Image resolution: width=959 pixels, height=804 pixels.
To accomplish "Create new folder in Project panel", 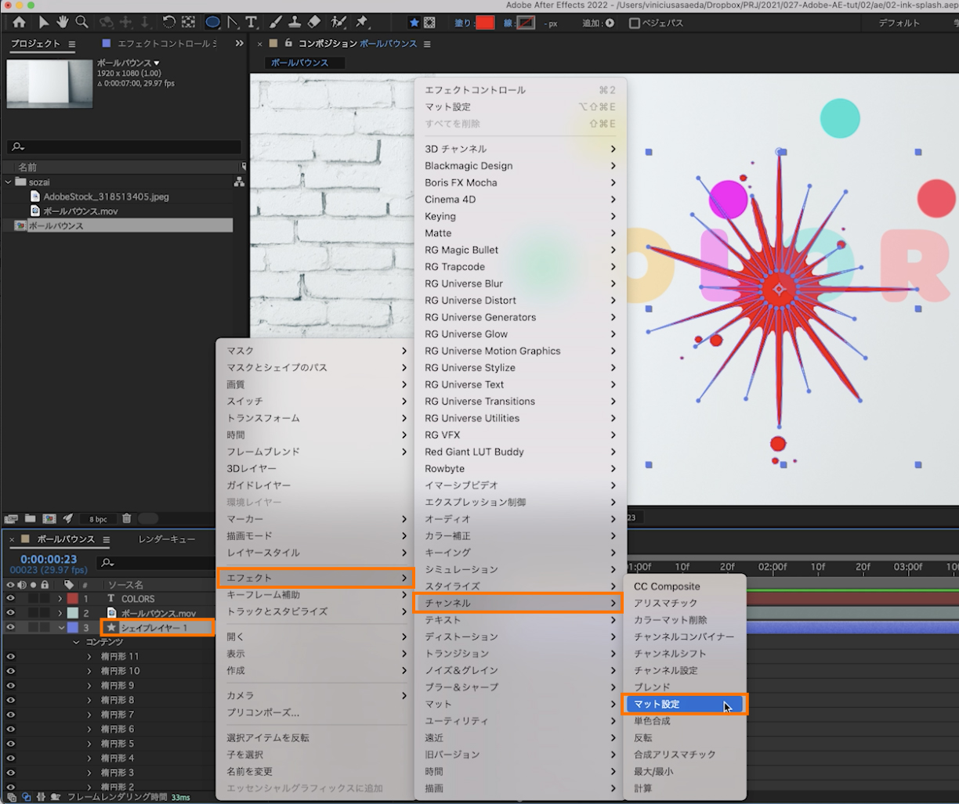I will [x=30, y=518].
